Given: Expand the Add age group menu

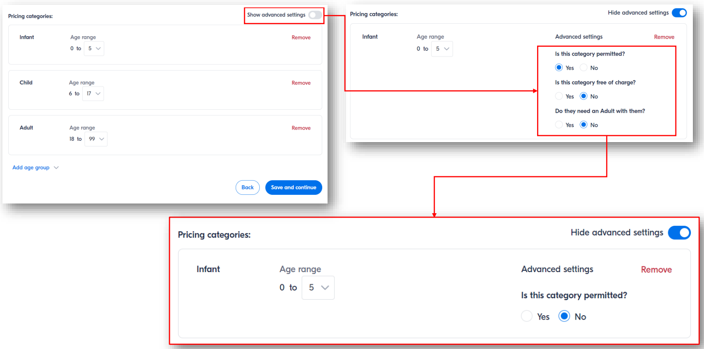Looking at the screenshot, I should tap(35, 168).
